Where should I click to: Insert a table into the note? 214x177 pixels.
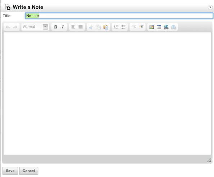click(159, 27)
